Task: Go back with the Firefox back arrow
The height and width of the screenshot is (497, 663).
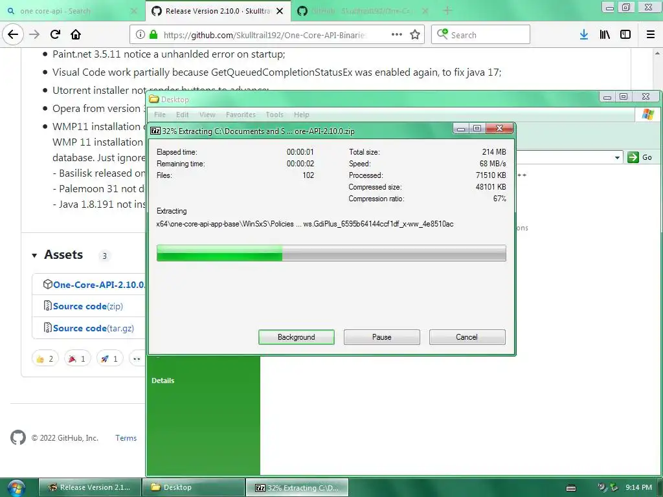Action: click(x=13, y=34)
